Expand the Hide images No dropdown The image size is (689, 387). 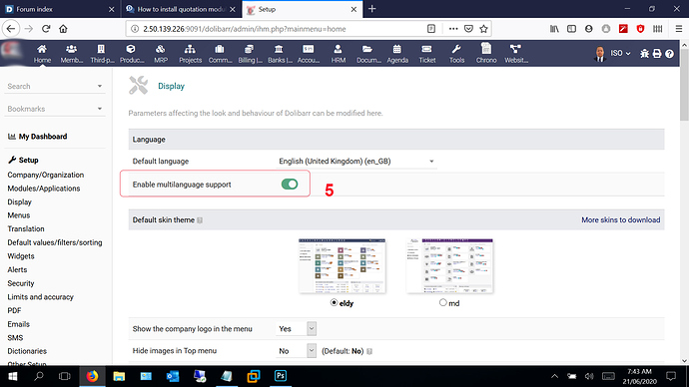tap(297, 350)
